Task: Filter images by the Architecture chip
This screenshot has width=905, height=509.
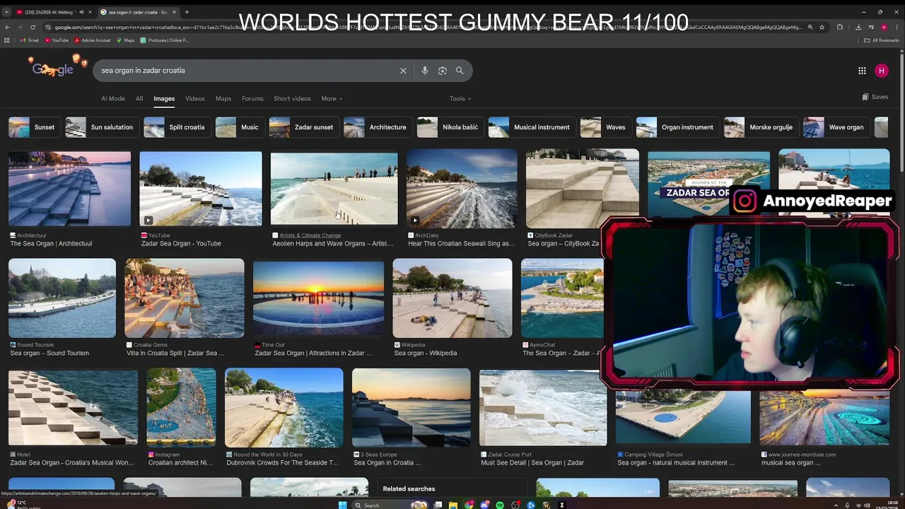Action: point(377,127)
